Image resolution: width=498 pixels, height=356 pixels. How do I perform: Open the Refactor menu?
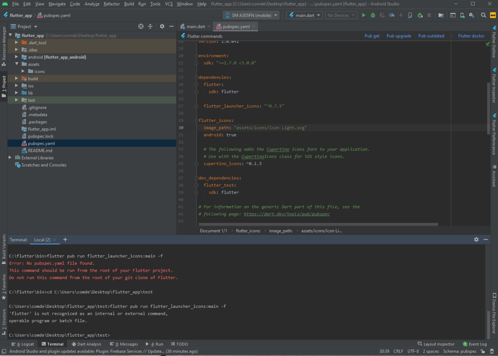(112, 4)
